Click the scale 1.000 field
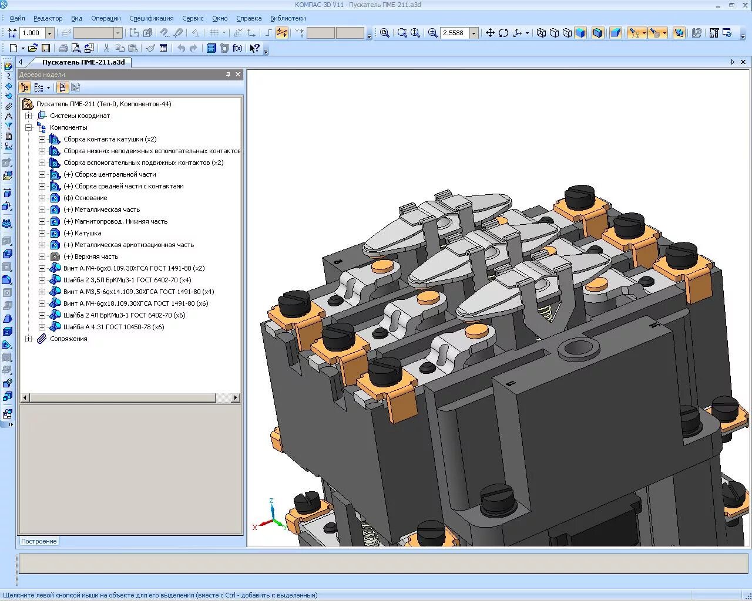 [32, 33]
